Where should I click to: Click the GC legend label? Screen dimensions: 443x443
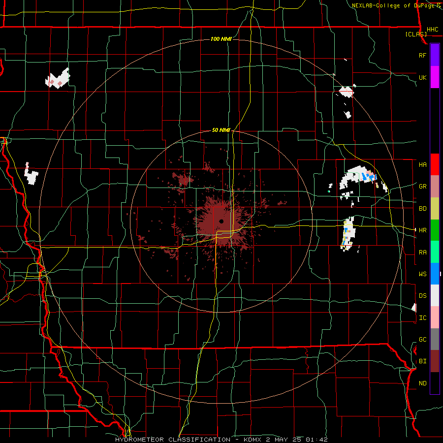423,340
